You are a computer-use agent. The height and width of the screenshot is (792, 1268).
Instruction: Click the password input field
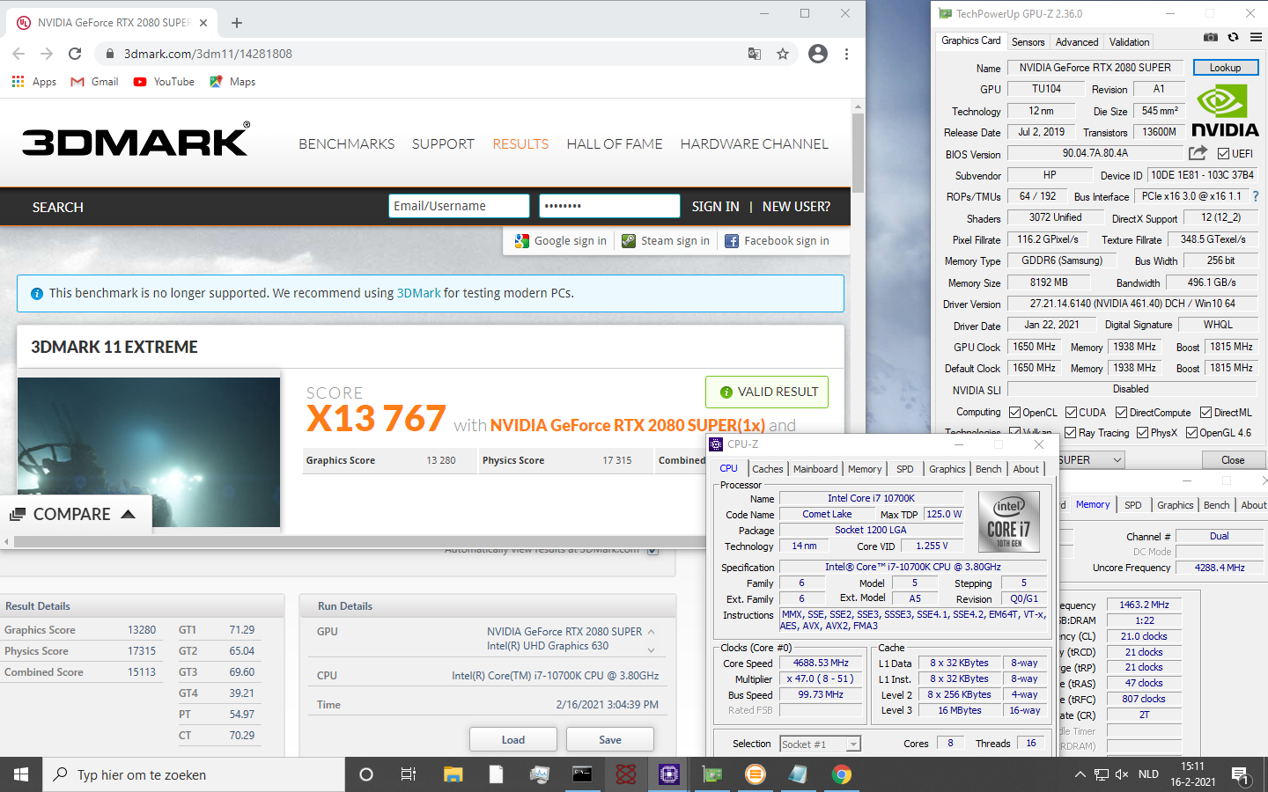click(x=609, y=206)
